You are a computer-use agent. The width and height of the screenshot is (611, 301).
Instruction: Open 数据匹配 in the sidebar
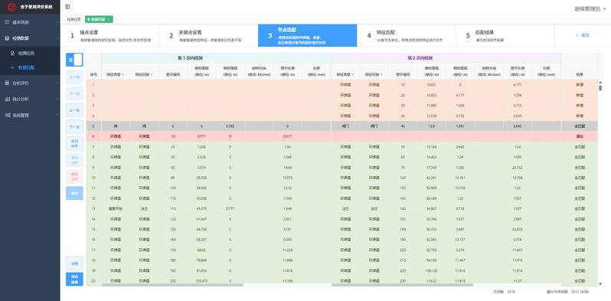click(x=30, y=68)
